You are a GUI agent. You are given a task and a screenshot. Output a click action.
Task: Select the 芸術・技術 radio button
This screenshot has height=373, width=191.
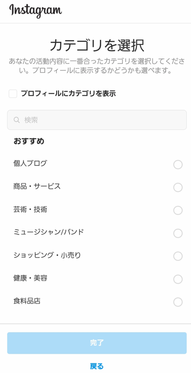(178, 210)
